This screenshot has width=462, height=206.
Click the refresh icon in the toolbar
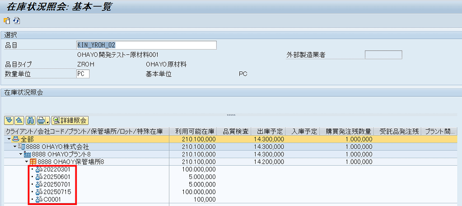[16, 21]
